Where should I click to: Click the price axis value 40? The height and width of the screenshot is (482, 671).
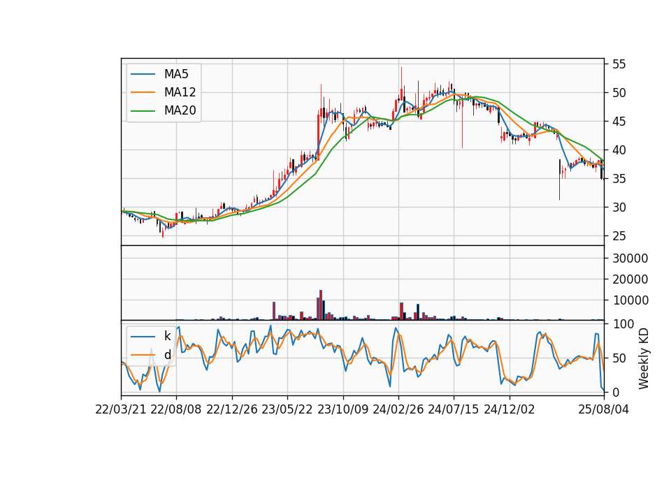tap(619, 150)
